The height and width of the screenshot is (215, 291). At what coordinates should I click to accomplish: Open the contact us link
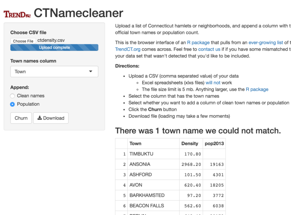coord(209,49)
